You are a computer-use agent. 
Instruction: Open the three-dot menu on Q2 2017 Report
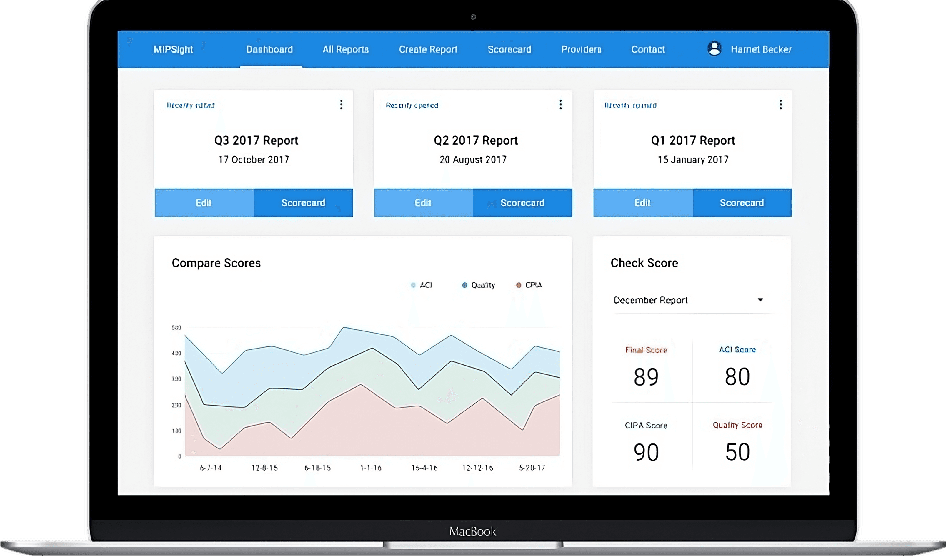click(560, 105)
